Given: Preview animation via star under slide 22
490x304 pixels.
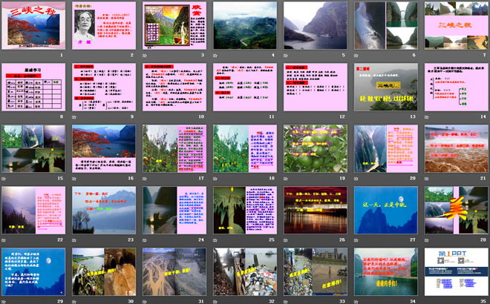Looking at the screenshot, I should [4, 240].
